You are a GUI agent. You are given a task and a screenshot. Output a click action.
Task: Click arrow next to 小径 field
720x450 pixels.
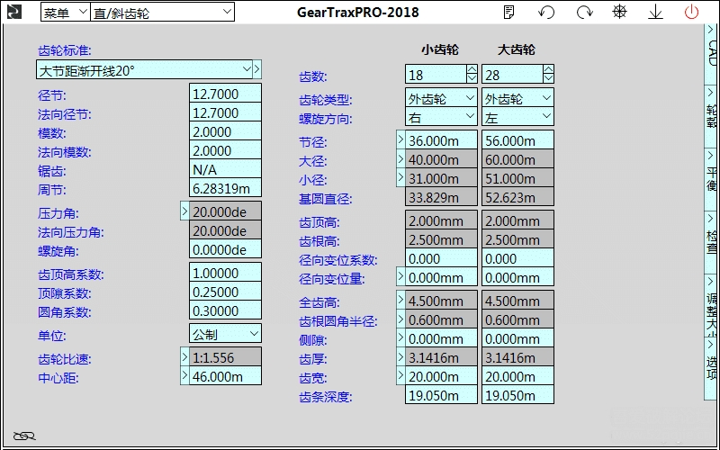400,177
